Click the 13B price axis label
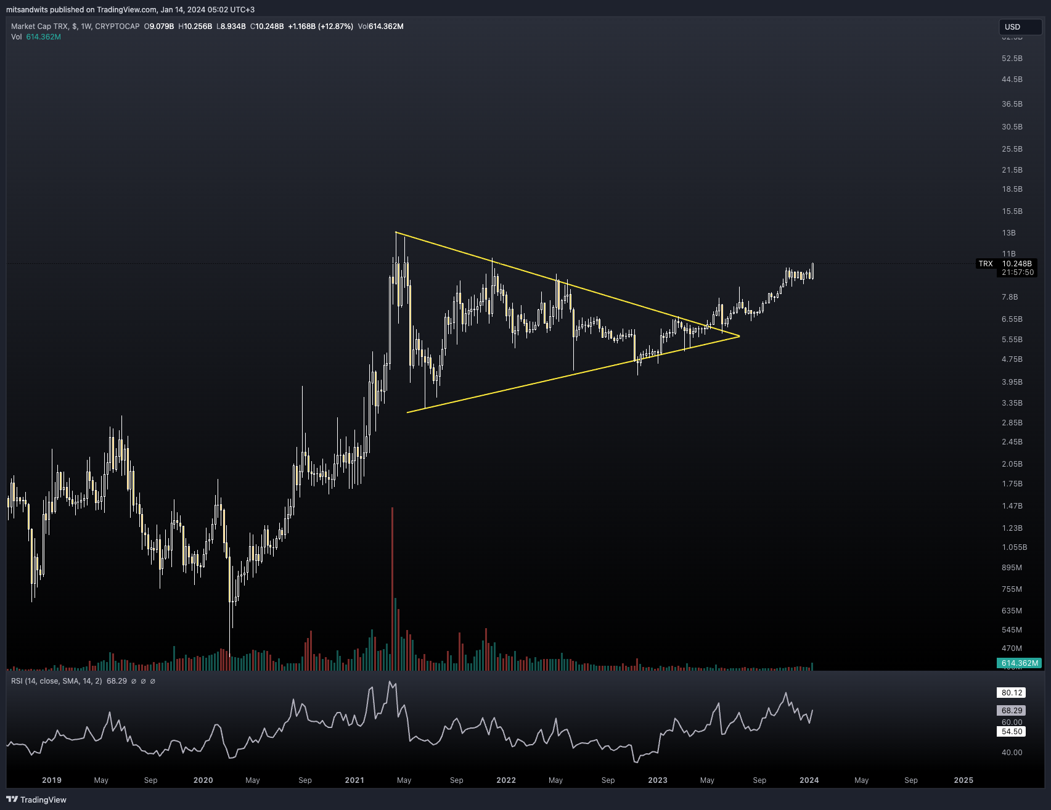Screen dimensions: 1051x810 click(x=1008, y=233)
